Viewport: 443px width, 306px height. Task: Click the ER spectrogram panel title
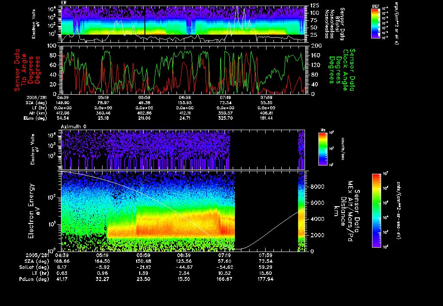(64, 3)
